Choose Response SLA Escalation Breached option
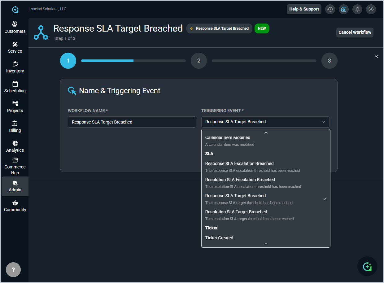This screenshot has height=283, width=384. (x=239, y=163)
